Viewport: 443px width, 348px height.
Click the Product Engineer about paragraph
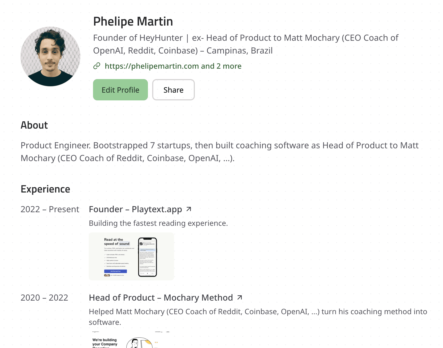219,152
